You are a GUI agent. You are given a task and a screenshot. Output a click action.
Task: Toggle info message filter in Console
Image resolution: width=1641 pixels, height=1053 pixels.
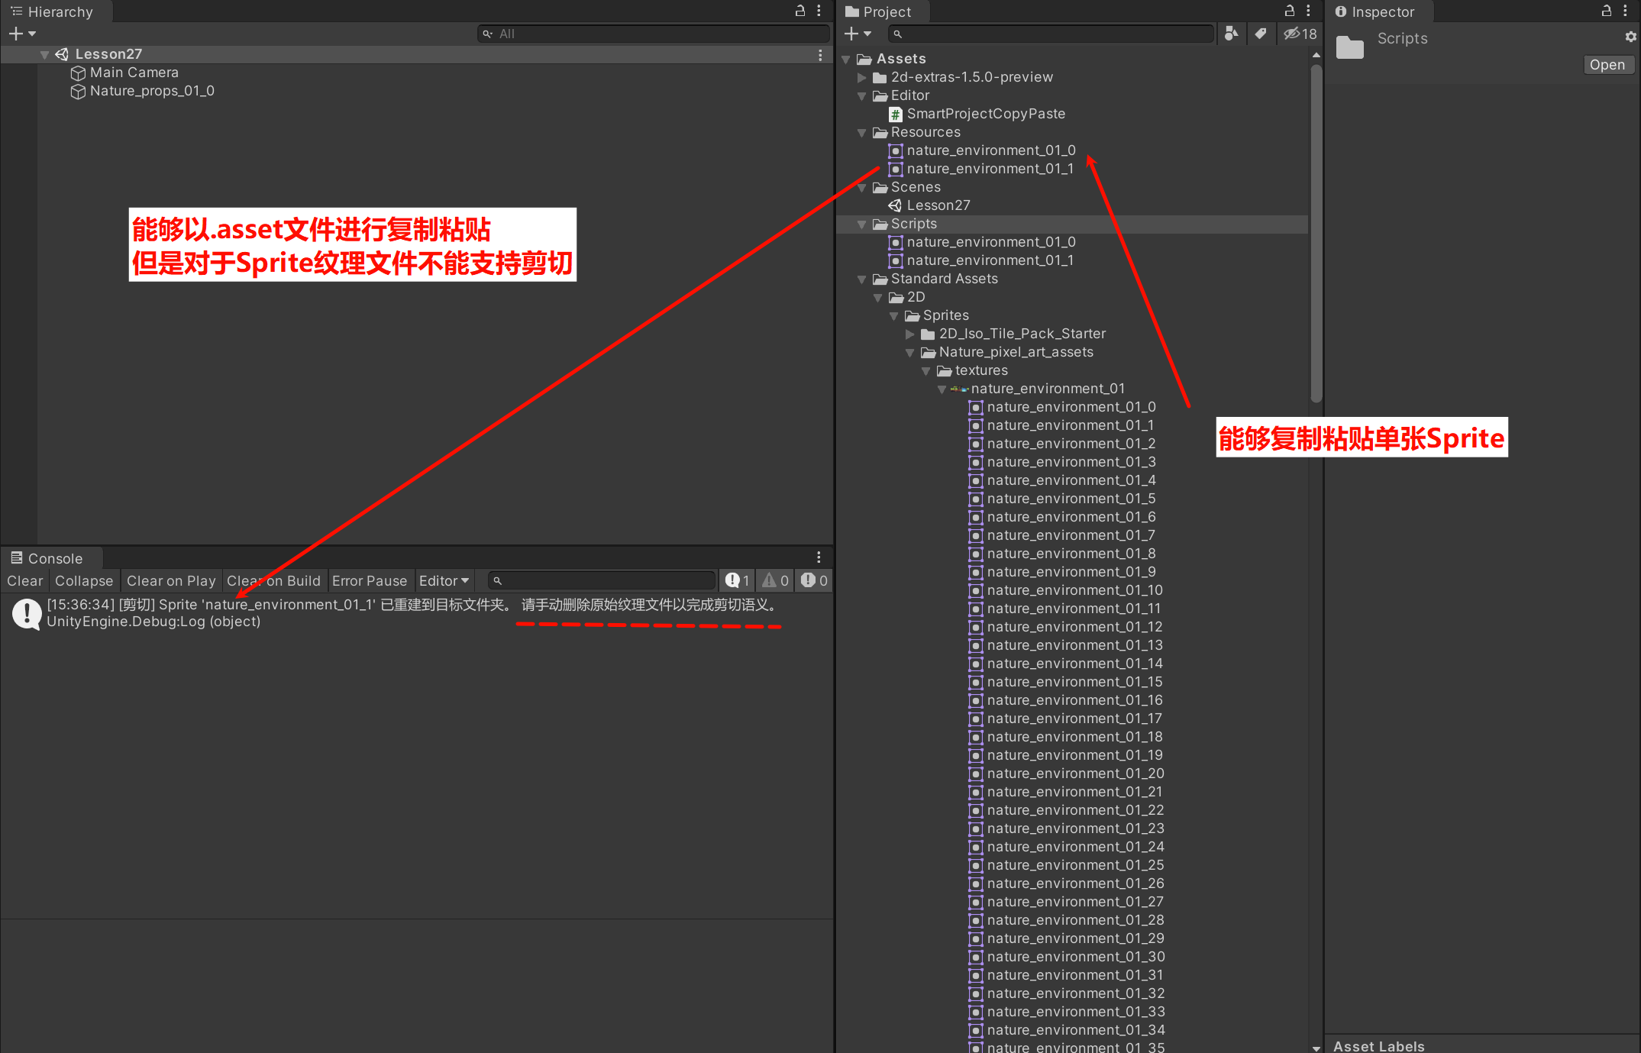click(737, 580)
